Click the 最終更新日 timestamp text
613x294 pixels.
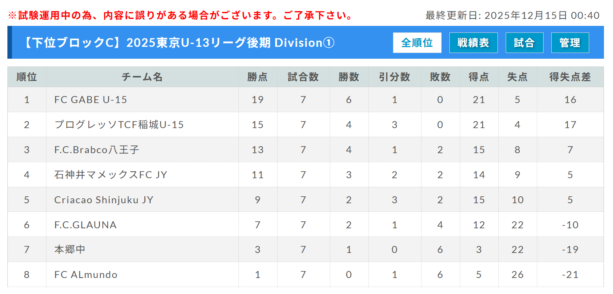(512, 16)
